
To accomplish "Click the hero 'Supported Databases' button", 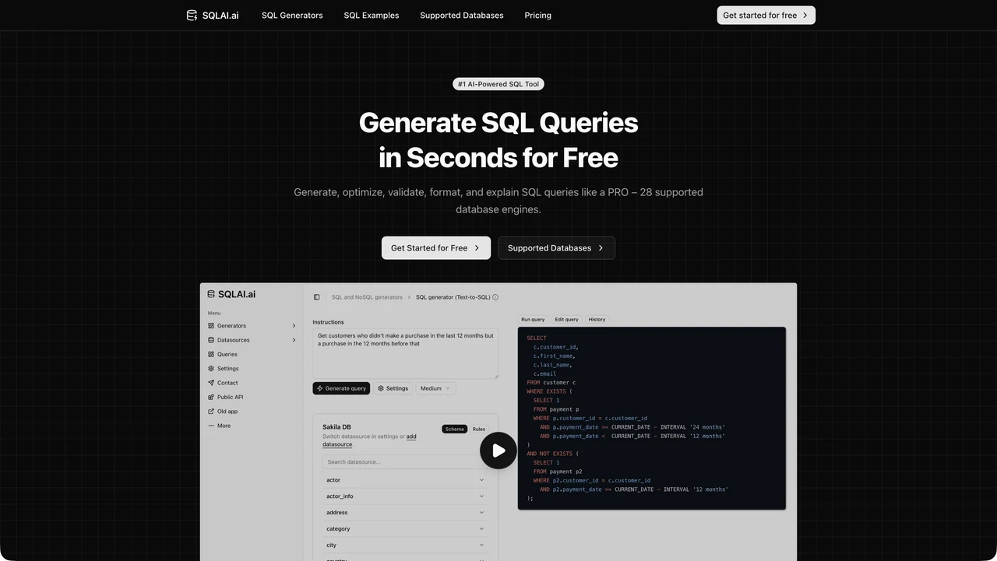I will click(x=556, y=248).
